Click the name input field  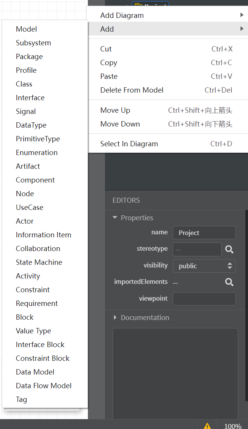(204, 233)
